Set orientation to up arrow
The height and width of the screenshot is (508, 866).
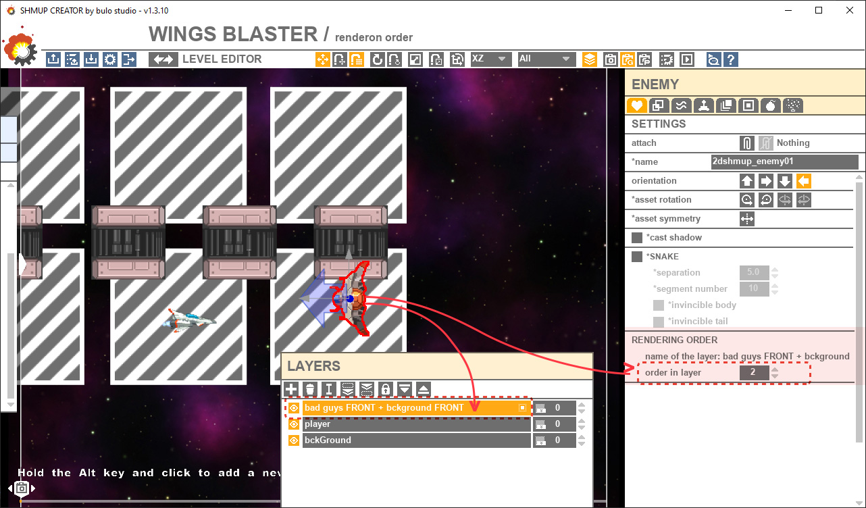point(746,181)
